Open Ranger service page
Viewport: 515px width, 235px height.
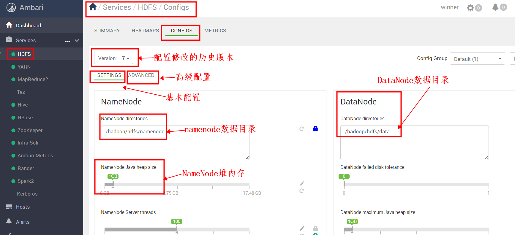point(26,168)
